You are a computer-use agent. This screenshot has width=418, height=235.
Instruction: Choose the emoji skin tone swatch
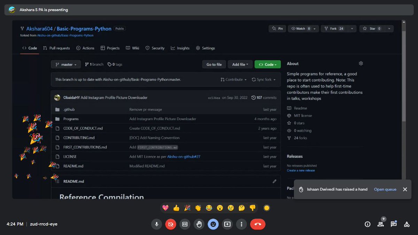(x=267, y=208)
